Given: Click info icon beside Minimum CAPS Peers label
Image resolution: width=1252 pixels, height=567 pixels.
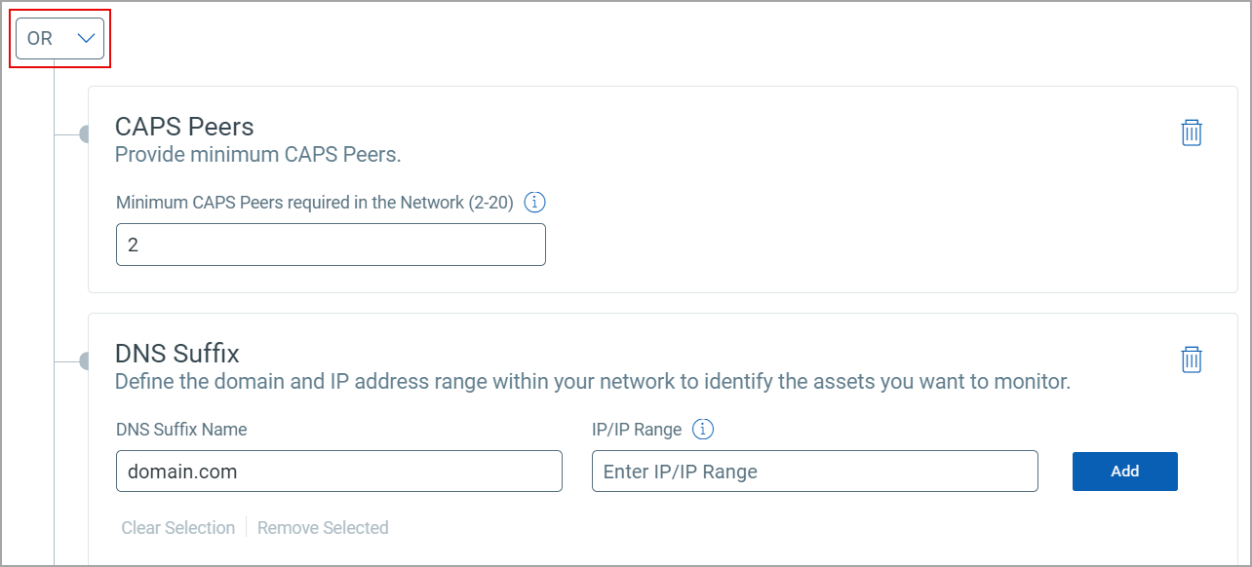Looking at the screenshot, I should coord(534,203).
